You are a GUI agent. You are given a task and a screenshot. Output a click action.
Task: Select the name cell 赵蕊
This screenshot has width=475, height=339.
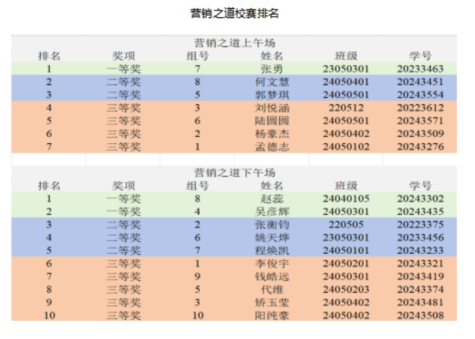(272, 199)
